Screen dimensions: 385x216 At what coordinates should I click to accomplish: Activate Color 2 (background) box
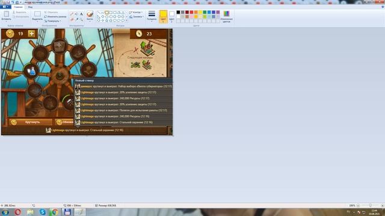pos(171,17)
